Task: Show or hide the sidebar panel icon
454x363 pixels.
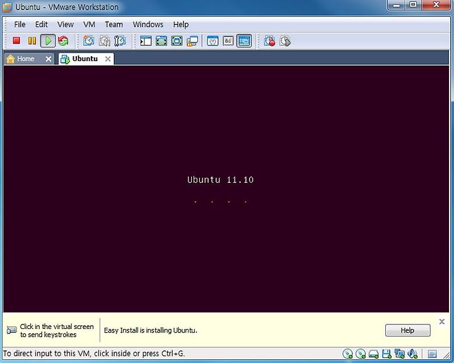Action: pyautogui.click(x=146, y=41)
